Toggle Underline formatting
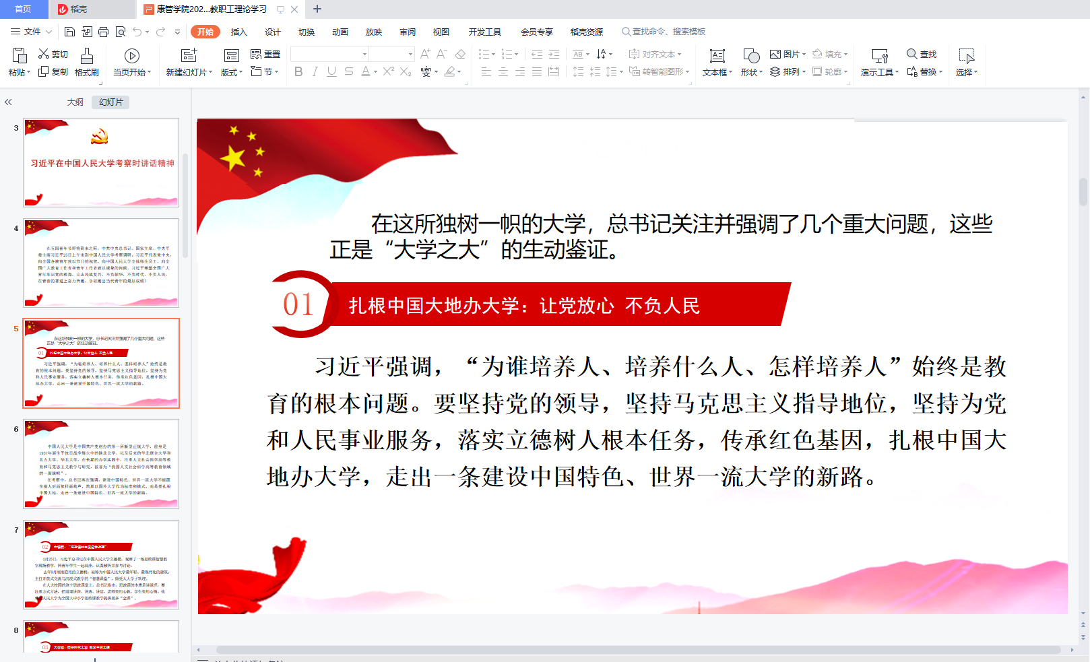The width and height of the screenshot is (1090, 662). [331, 71]
